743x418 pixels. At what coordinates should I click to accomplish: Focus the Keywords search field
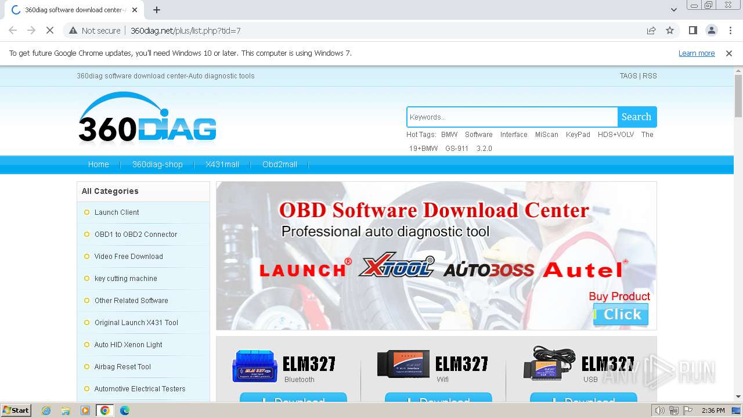point(512,117)
